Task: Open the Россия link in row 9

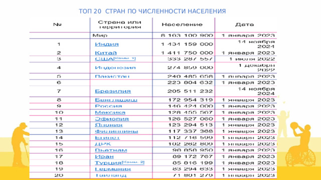Action: 108,106
